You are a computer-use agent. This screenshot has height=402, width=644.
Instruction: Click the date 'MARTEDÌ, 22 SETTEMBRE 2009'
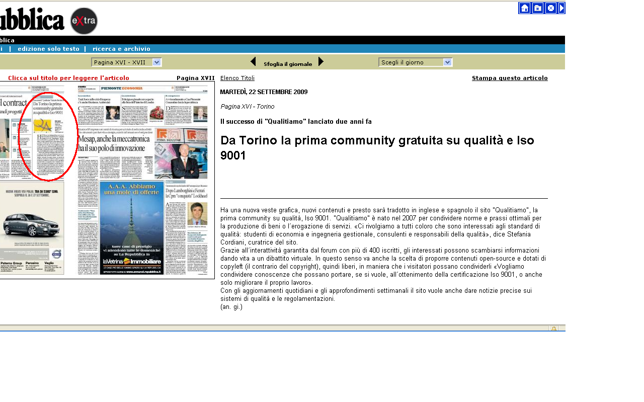264,92
